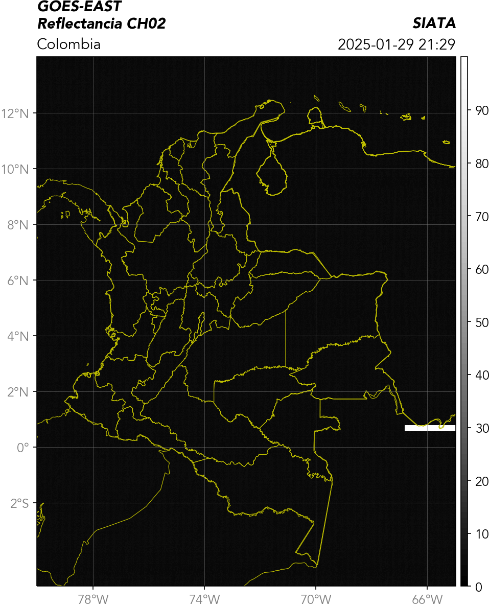Click the colorbar tick value 70

[x=482, y=217]
